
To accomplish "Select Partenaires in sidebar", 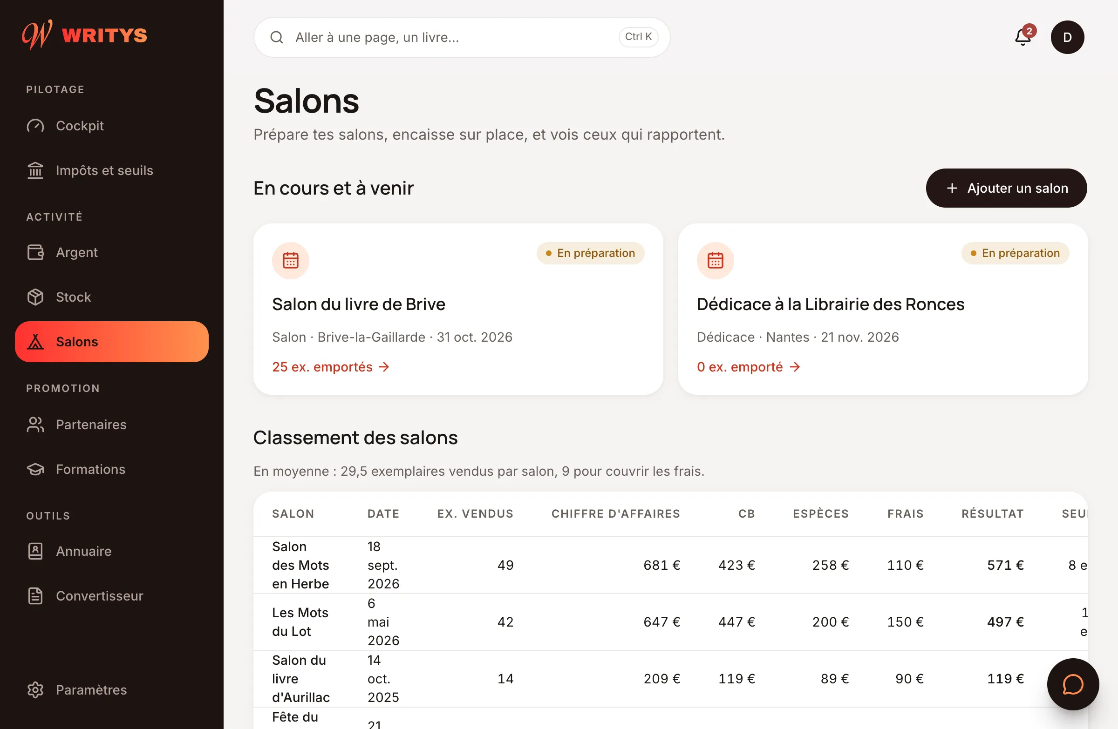I will [x=112, y=425].
